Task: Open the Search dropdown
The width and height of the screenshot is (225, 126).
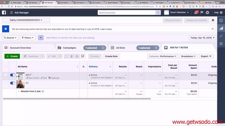Action: click(x=10, y=38)
